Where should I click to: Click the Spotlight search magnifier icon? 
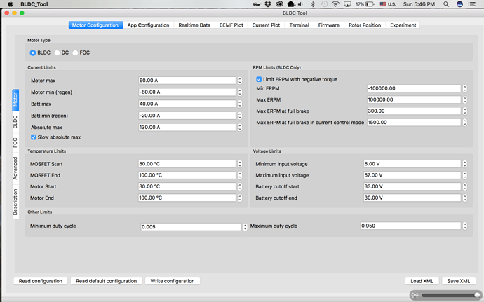pyautogui.click(x=446, y=4)
